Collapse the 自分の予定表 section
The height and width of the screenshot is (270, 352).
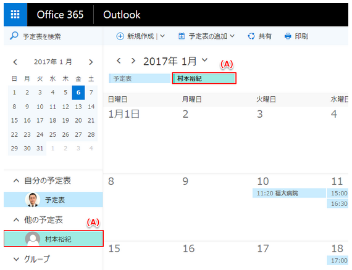[16, 181]
